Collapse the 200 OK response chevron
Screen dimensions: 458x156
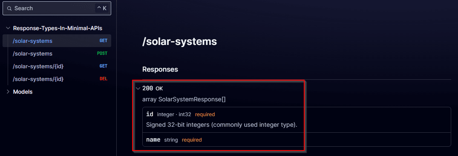[x=138, y=88]
